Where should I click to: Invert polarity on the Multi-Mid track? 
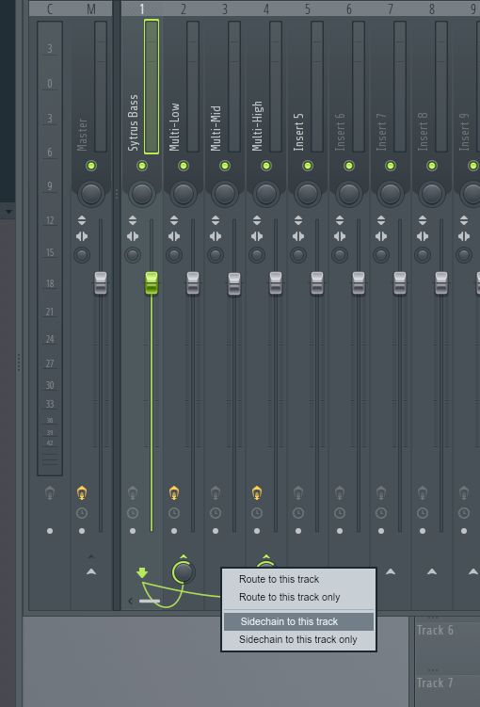[216, 220]
